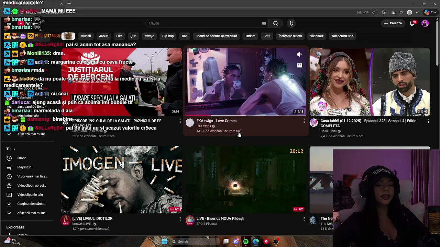This screenshot has width=440, height=247.
Task: Open more options for FKA twigs video
Action: pos(304,121)
